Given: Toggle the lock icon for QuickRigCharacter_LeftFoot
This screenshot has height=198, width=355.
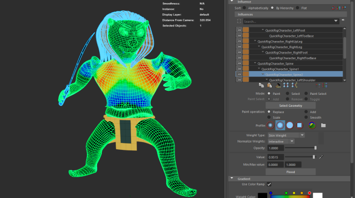Looking at the screenshot, I should pos(239,30).
